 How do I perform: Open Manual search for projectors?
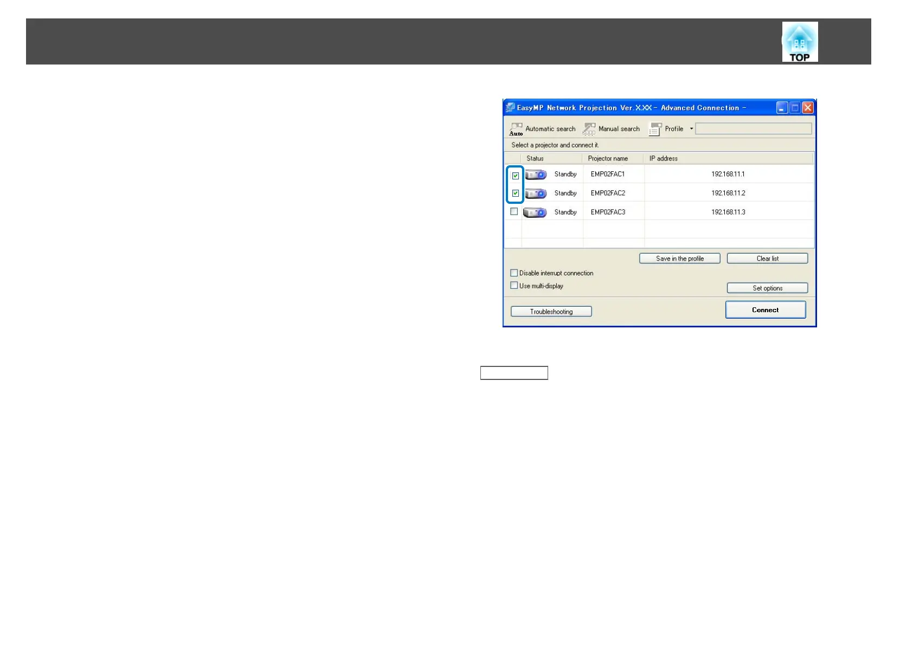click(612, 129)
